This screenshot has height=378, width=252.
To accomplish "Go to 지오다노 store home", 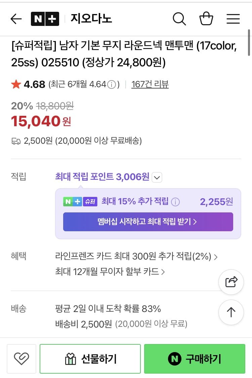I will tap(91, 19).
